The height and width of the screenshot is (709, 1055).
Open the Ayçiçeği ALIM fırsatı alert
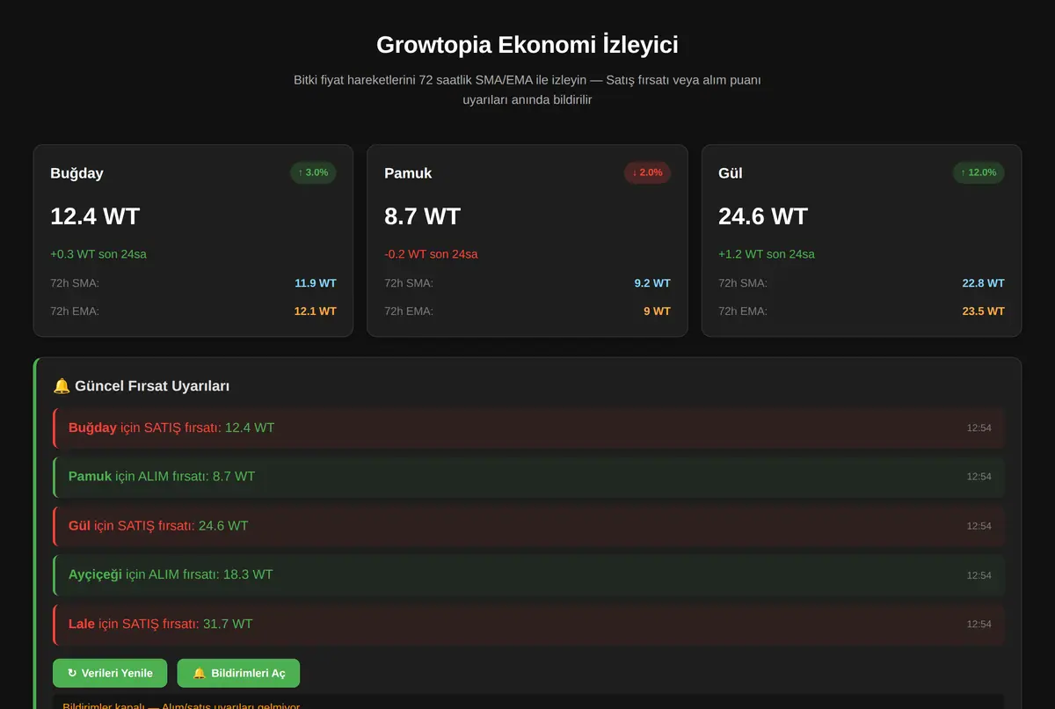coord(528,574)
